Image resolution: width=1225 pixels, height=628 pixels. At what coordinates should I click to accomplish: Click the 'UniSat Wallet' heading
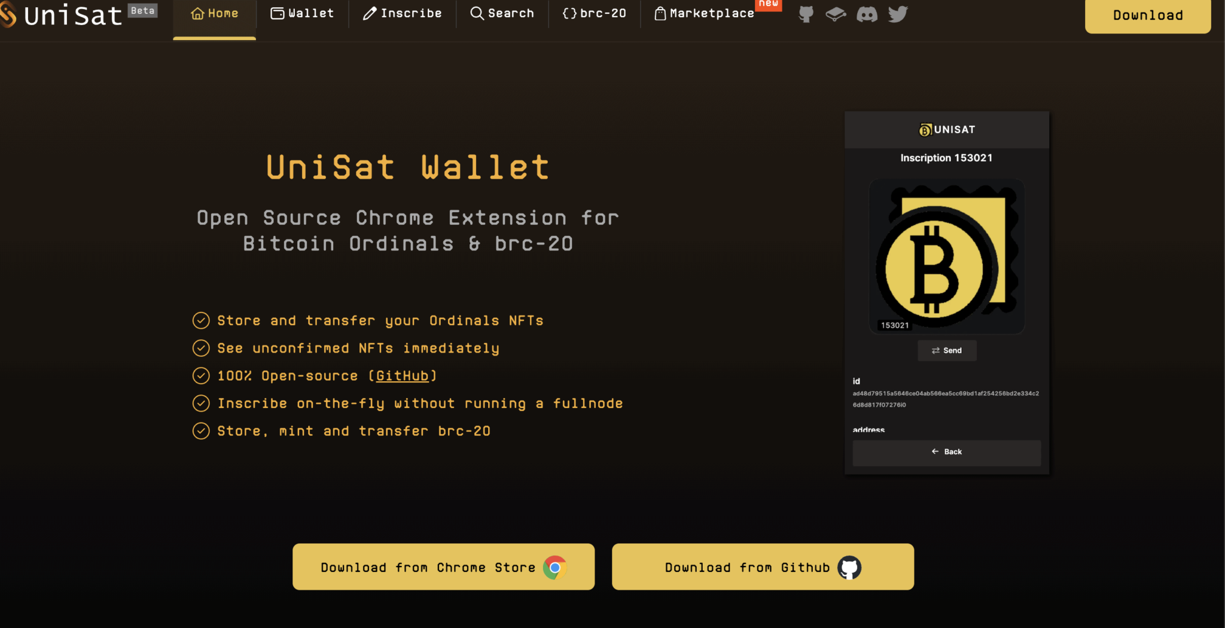click(x=408, y=167)
